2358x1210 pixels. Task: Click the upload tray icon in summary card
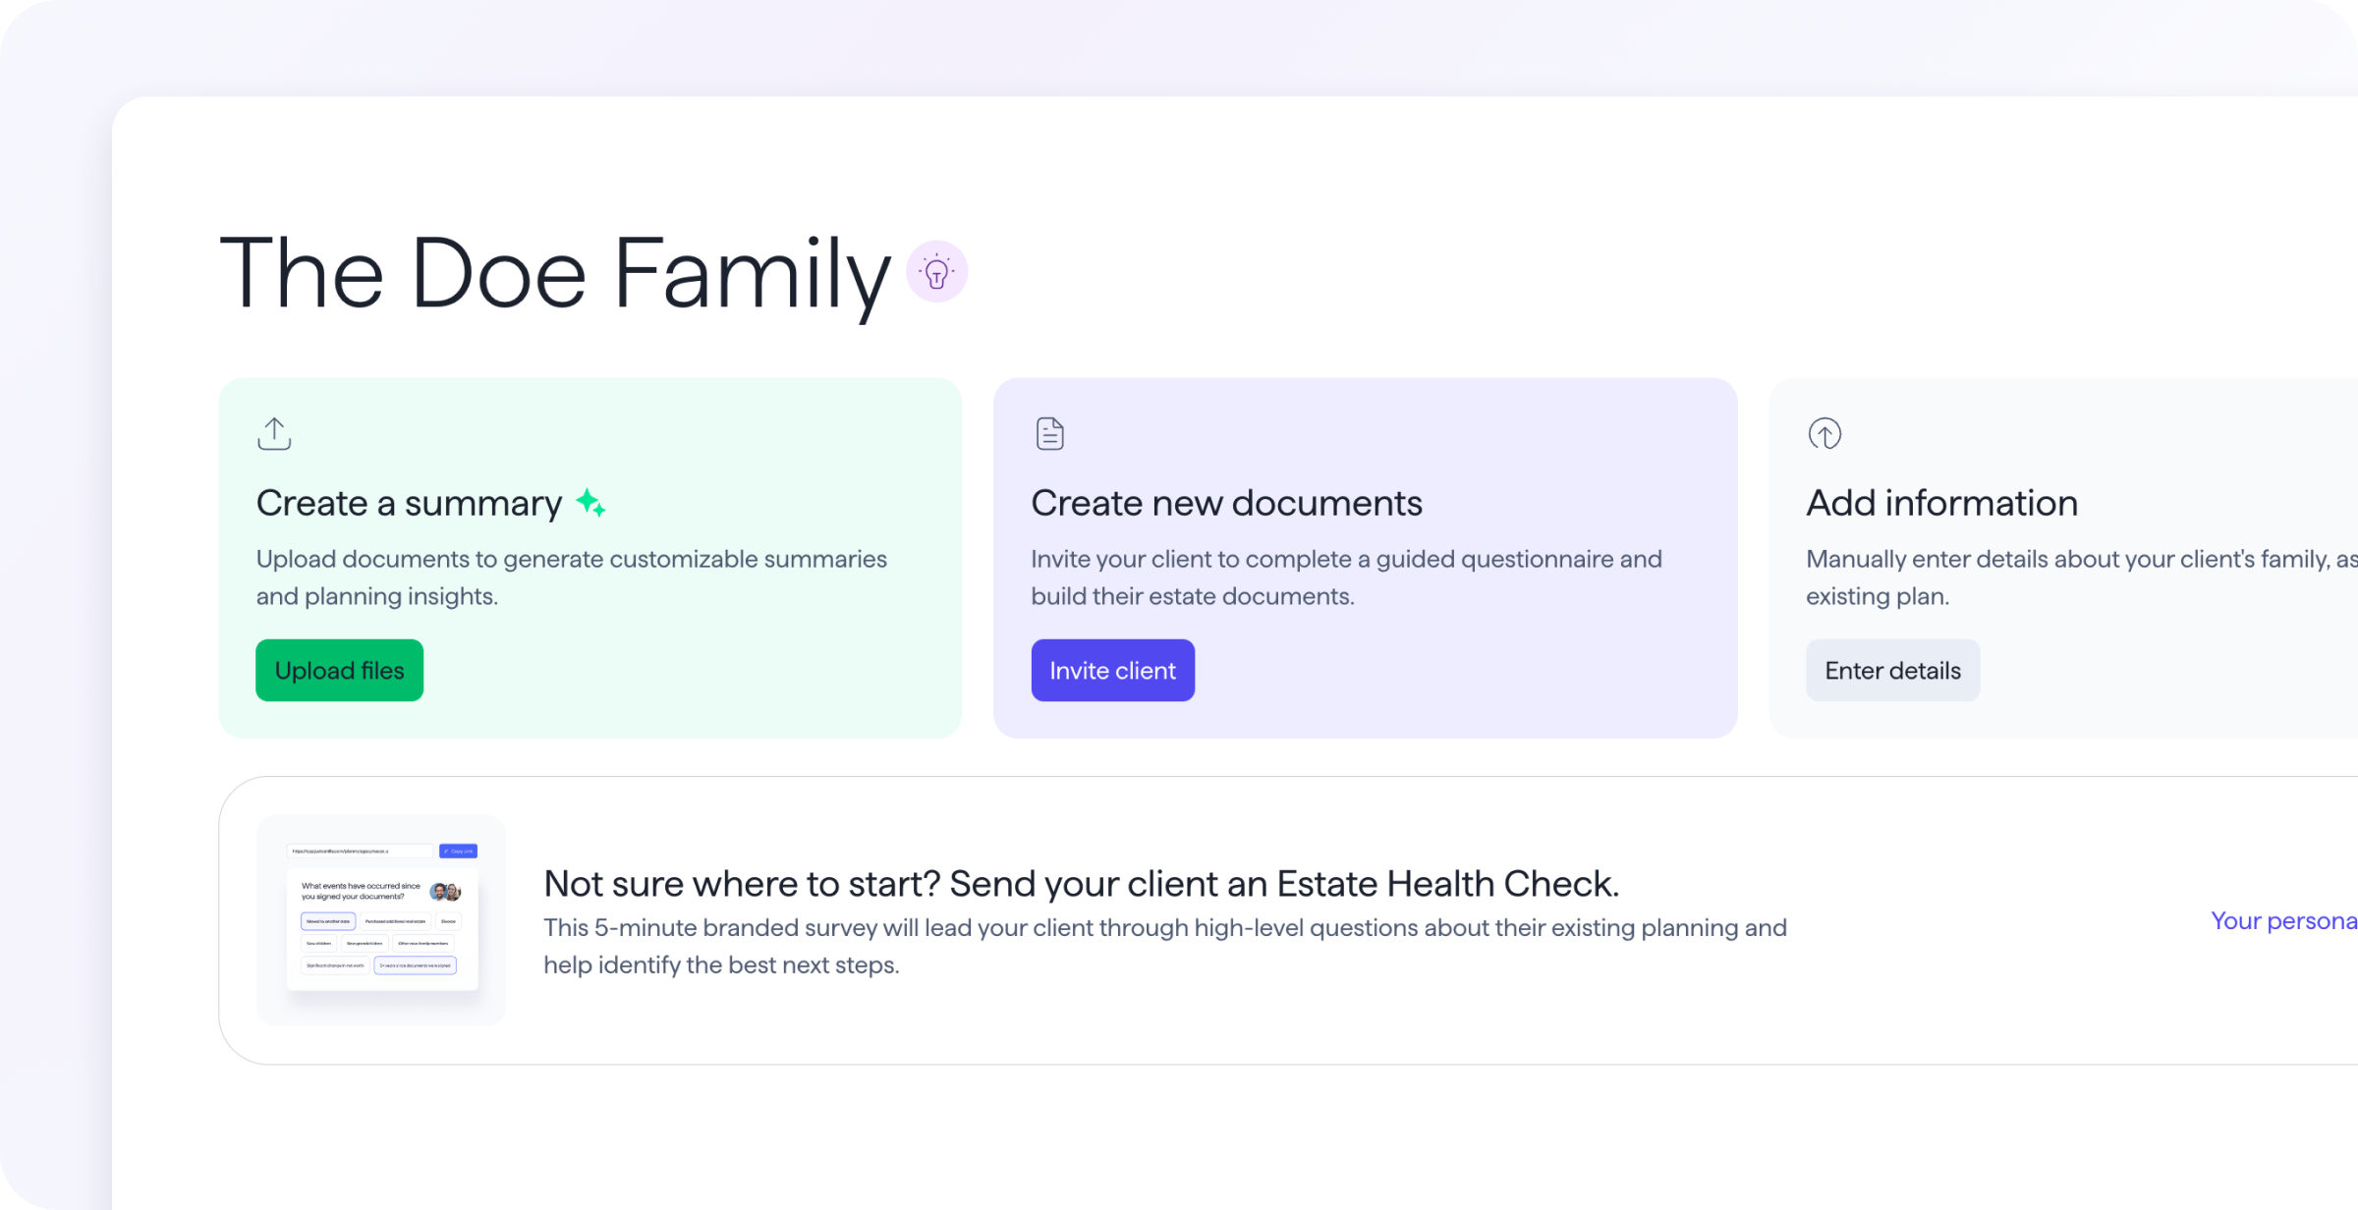[x=274, y=433]
